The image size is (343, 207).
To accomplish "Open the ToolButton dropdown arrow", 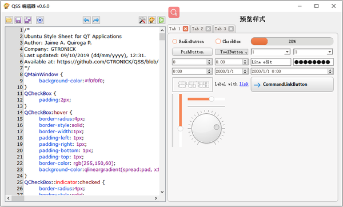I will [246, 52].
